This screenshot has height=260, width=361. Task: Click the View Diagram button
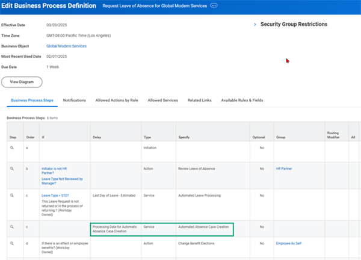(22, 82)
